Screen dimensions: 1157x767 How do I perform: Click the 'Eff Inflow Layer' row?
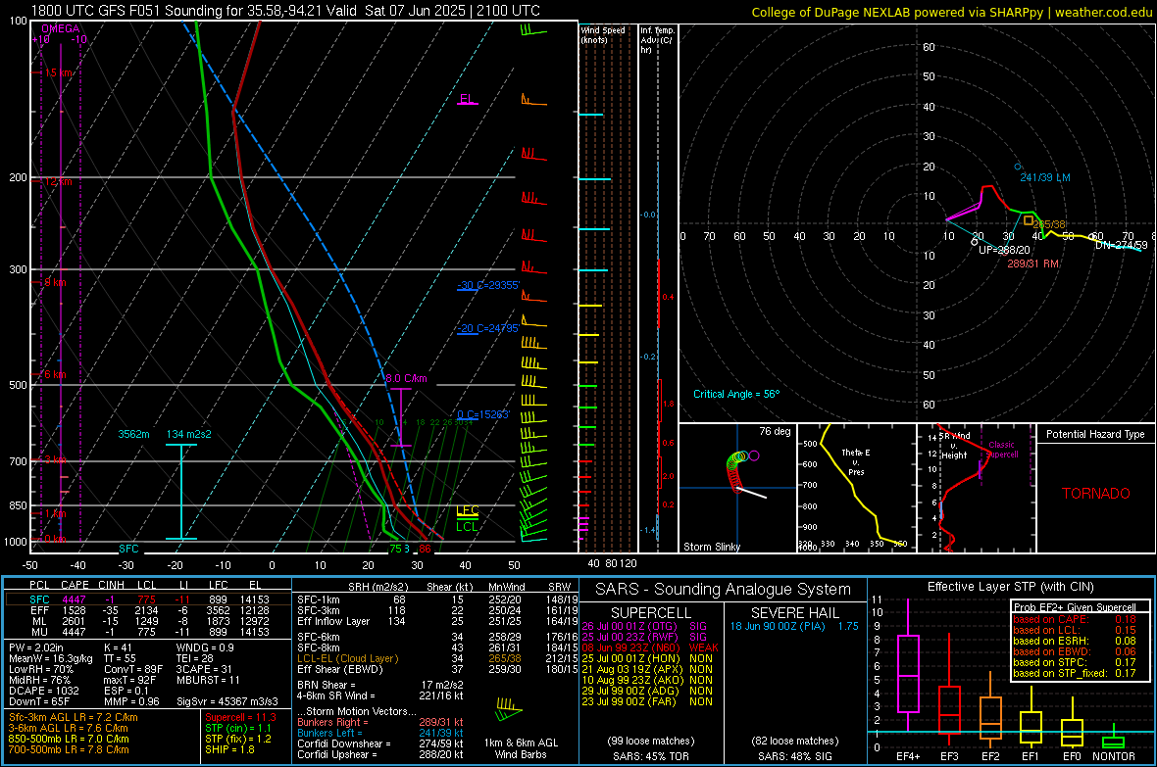pos(437,621)
